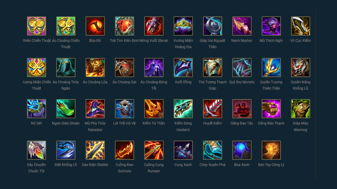Click the Kiếm Tử Thần icon

tap(154, 109)
